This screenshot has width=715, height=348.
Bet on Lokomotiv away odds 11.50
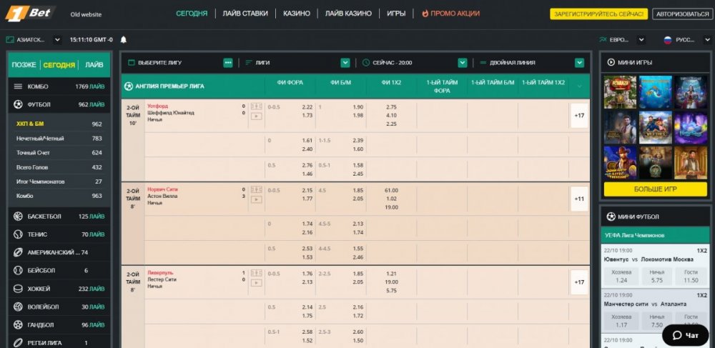pos(691,276)
